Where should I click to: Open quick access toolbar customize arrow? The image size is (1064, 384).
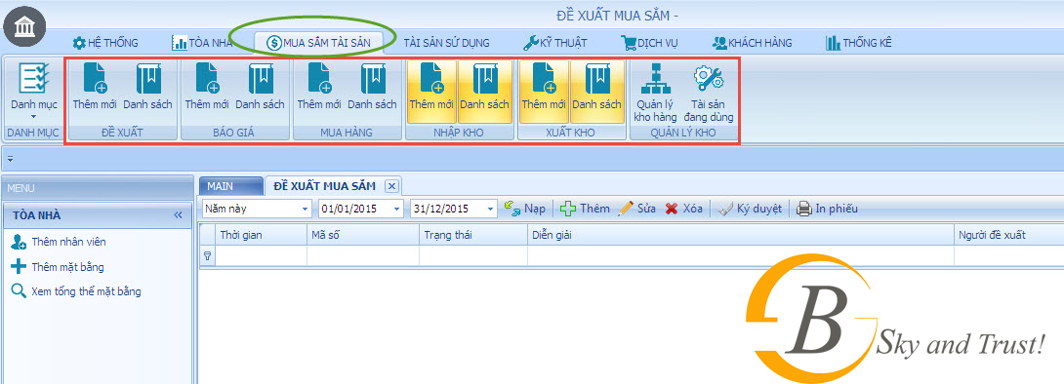tap(10, 161)
